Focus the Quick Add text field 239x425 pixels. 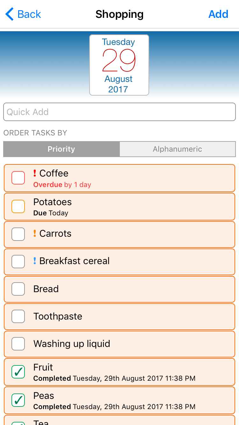pos(119,112)
